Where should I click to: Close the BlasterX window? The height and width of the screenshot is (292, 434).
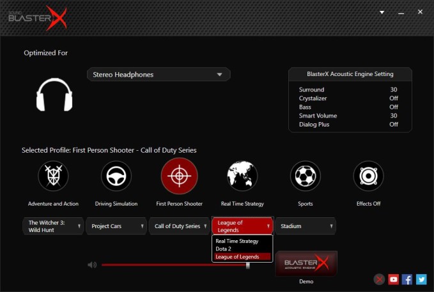pos(420,12)
